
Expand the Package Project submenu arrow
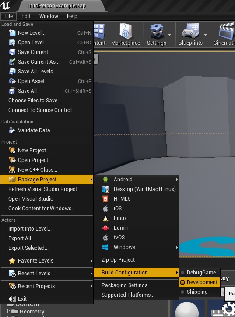[x=91, y=180]
